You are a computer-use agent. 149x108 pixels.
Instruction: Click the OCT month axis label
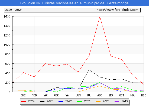pos(122,95)
